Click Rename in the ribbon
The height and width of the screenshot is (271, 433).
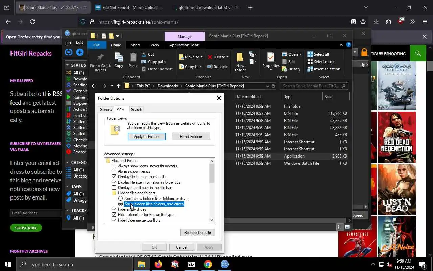(218, 67)
